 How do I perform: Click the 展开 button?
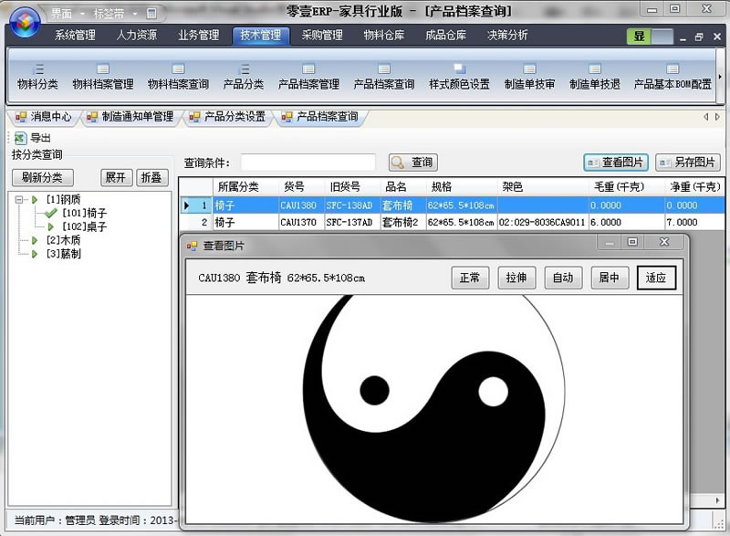117,177
